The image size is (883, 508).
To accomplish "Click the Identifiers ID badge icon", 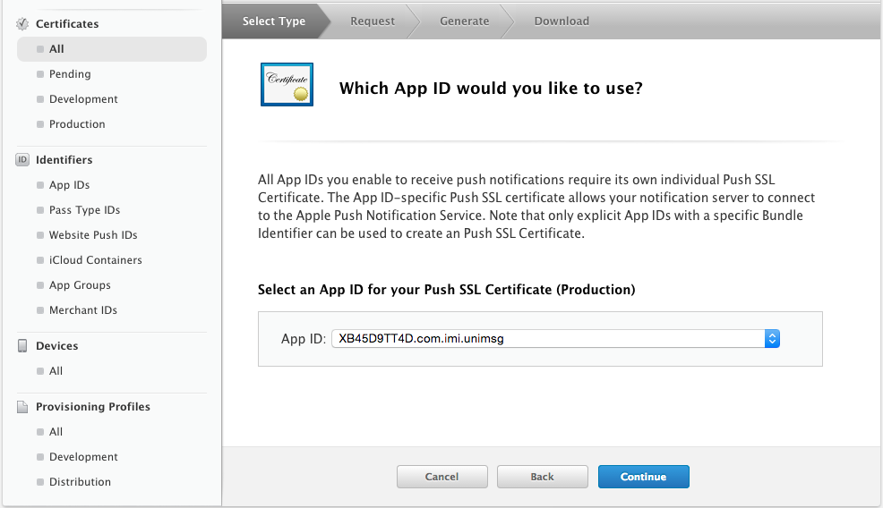I will tap(22, 160).
